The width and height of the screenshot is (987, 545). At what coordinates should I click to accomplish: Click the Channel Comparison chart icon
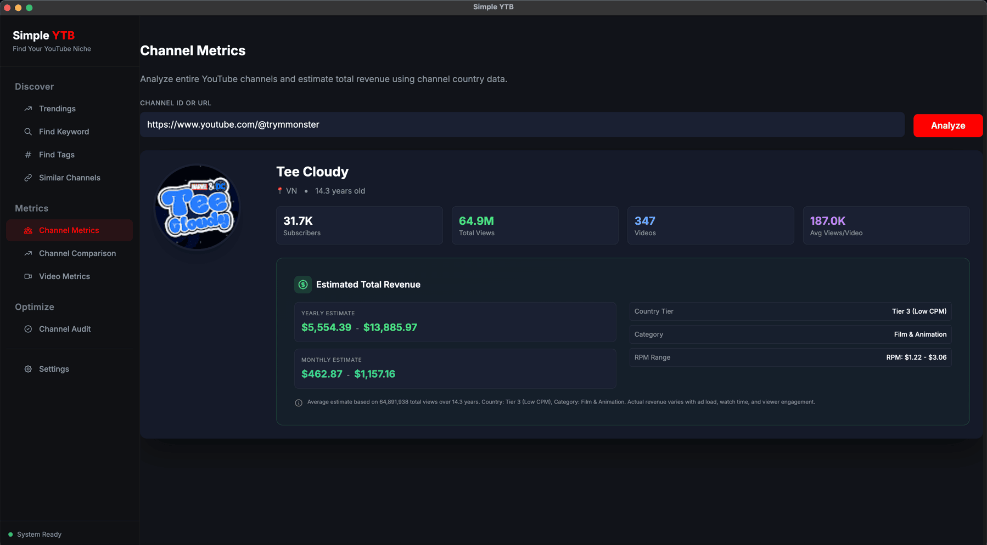[x=28, y=253]
